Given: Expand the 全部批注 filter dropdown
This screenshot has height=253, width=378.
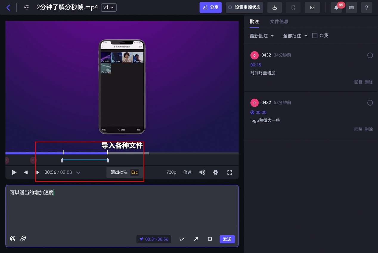Looking at the screenshot, I should (x=295, y=36).
